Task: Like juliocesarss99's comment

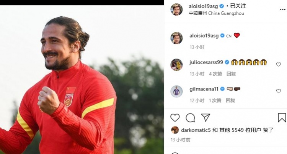Action: 279,64
